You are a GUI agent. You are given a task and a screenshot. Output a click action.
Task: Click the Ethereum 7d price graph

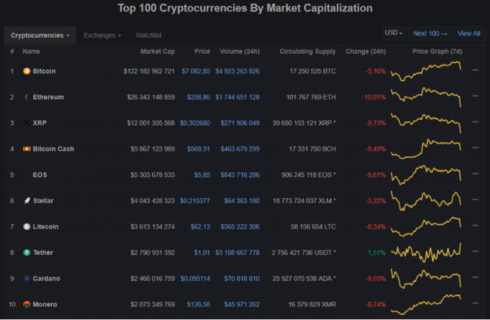(x=426, y=97)
